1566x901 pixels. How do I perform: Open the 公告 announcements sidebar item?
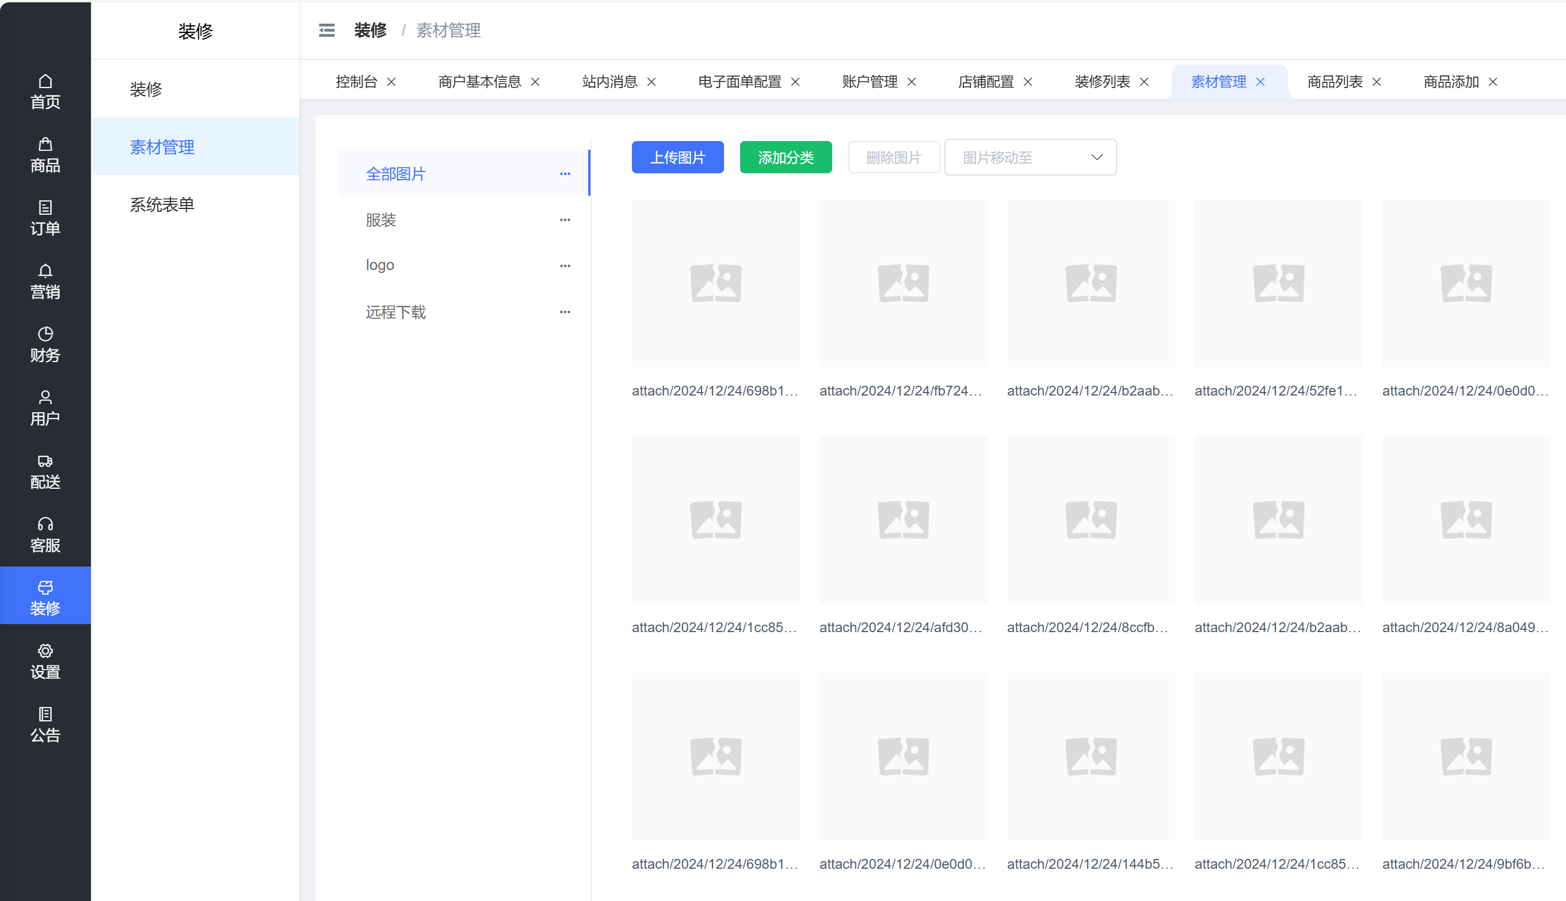pyautogui.click(x=45, y=725)
